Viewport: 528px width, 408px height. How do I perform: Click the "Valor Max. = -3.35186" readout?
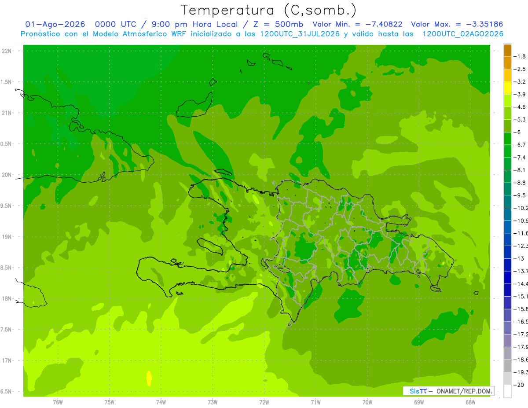[457, 24]
